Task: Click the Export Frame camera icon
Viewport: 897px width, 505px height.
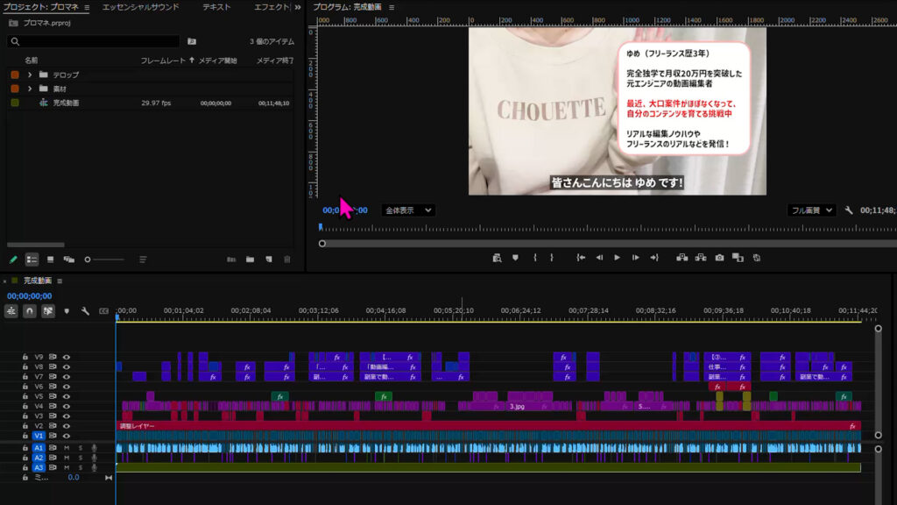Action: point(719,258)
